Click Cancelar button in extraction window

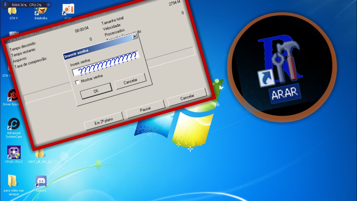187,97
